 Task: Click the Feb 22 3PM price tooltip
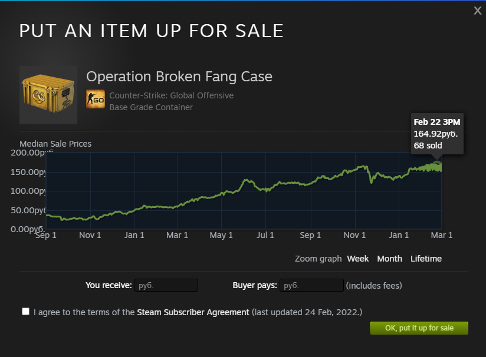click(x=437, y=134)
